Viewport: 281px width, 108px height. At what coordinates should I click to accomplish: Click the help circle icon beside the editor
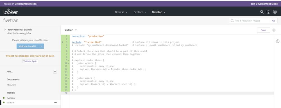coord(277,41)
